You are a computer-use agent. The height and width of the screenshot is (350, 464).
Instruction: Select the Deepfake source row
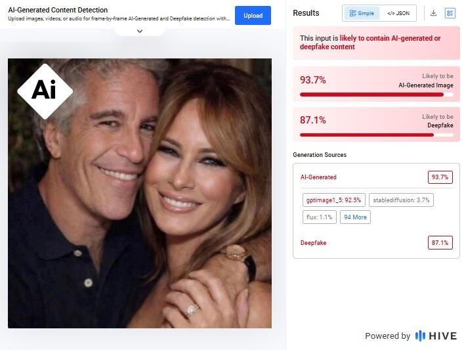376,243
